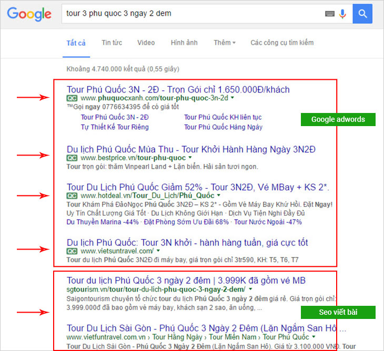Image resolution: width=384 pixels, height=351 pixels.
Task: Click the QC ad badge for vietsuntravel.com
Action: (72, 251)
